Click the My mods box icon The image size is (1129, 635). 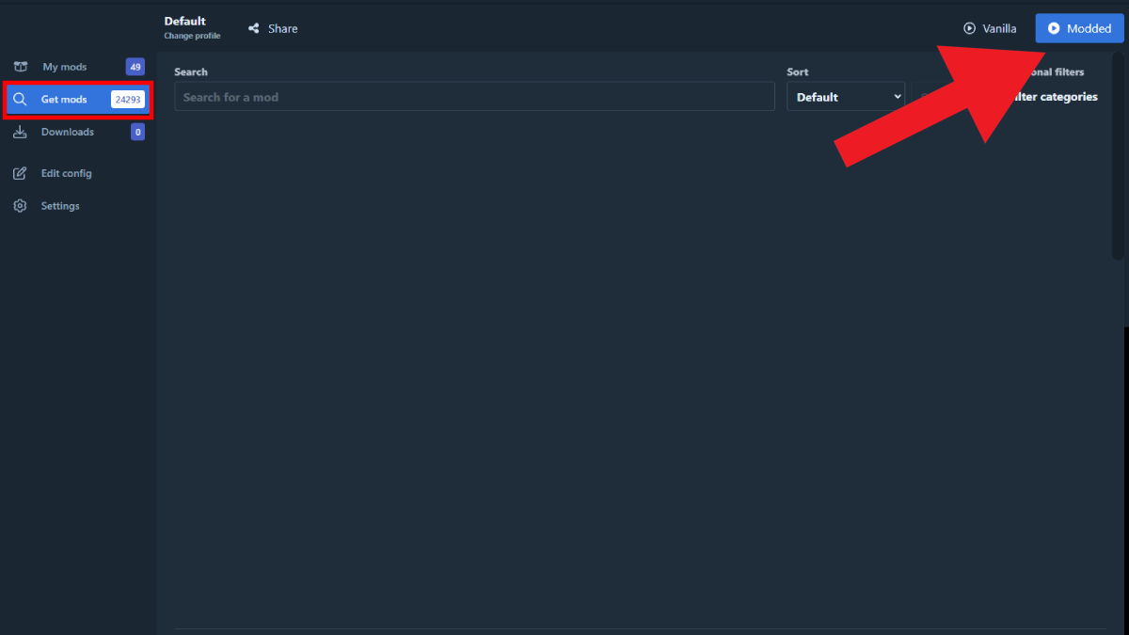(x=20, y=67)
